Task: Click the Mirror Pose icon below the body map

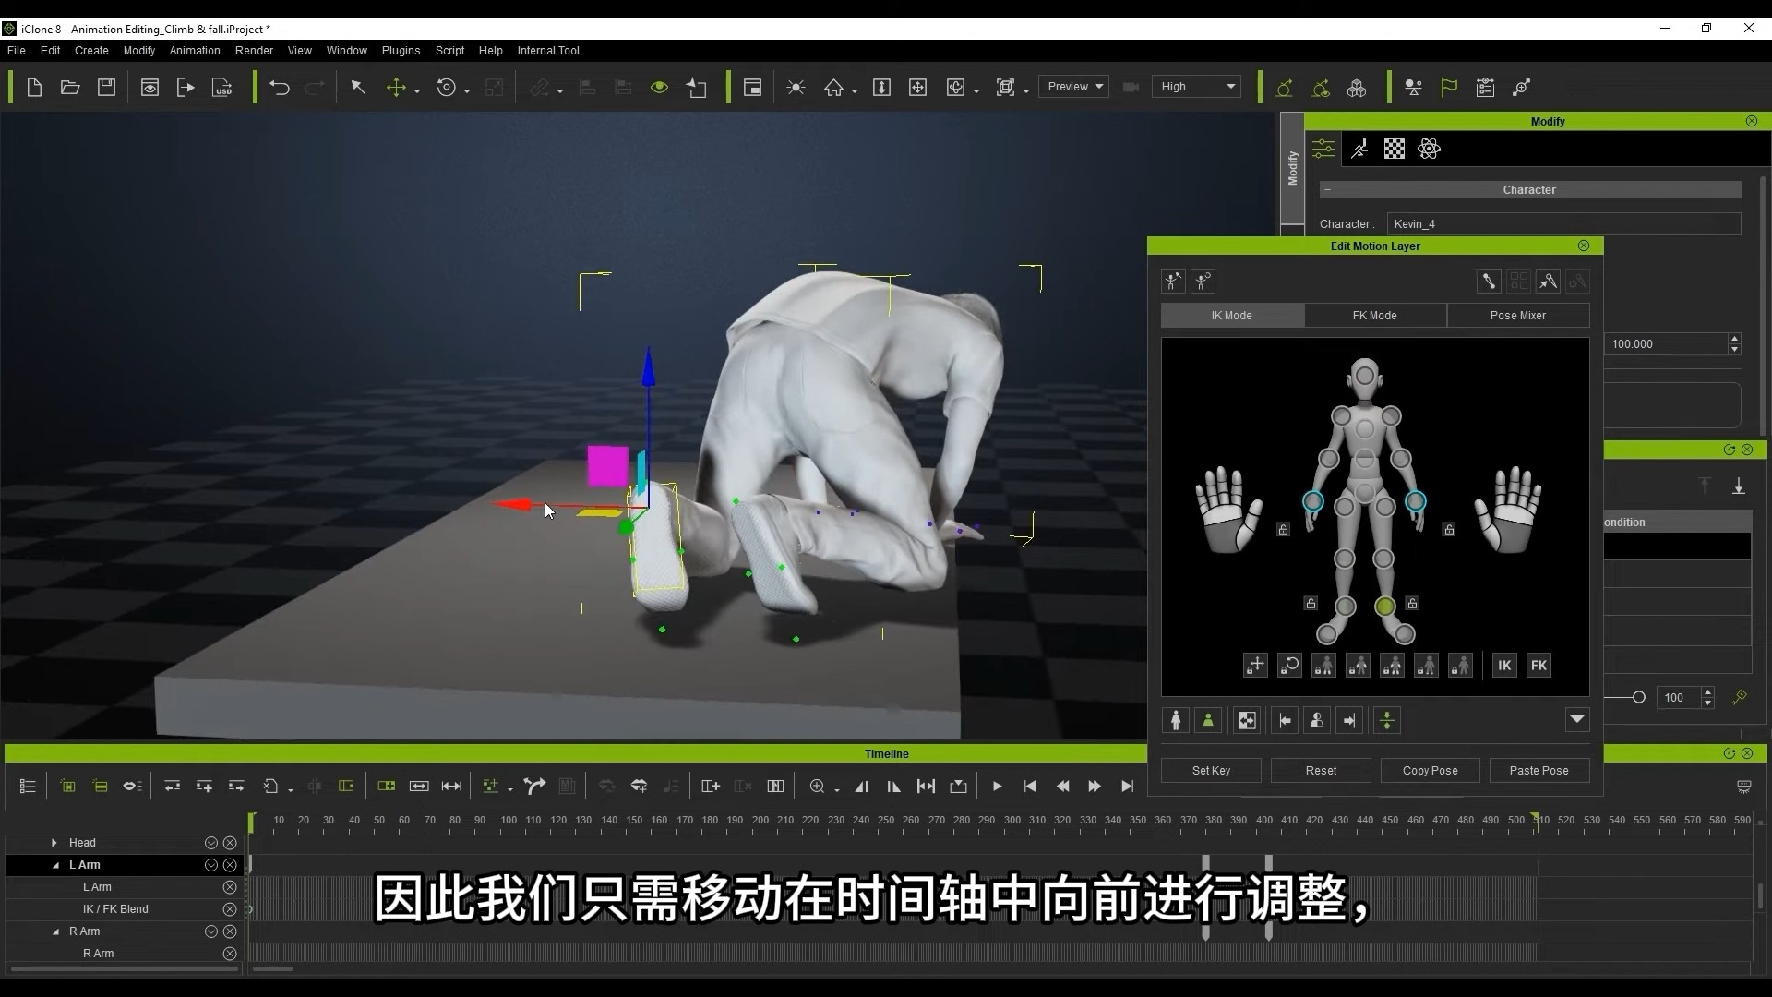Action: [1246, 720]
